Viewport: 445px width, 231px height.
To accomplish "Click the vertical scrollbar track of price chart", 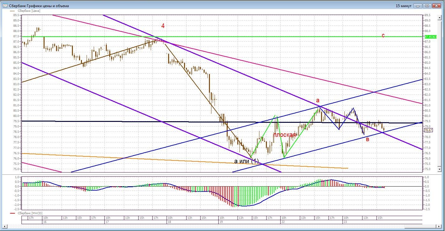I will pos(439,93).
